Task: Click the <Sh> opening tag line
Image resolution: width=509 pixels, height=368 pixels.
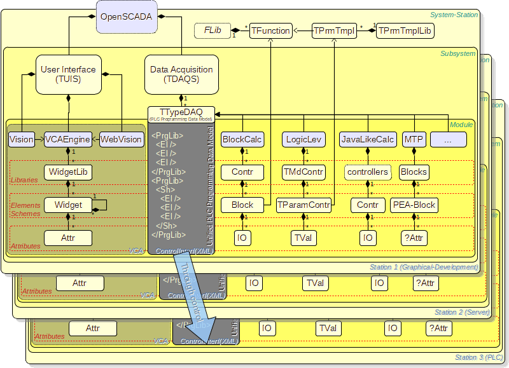Action: coord(165,189)
